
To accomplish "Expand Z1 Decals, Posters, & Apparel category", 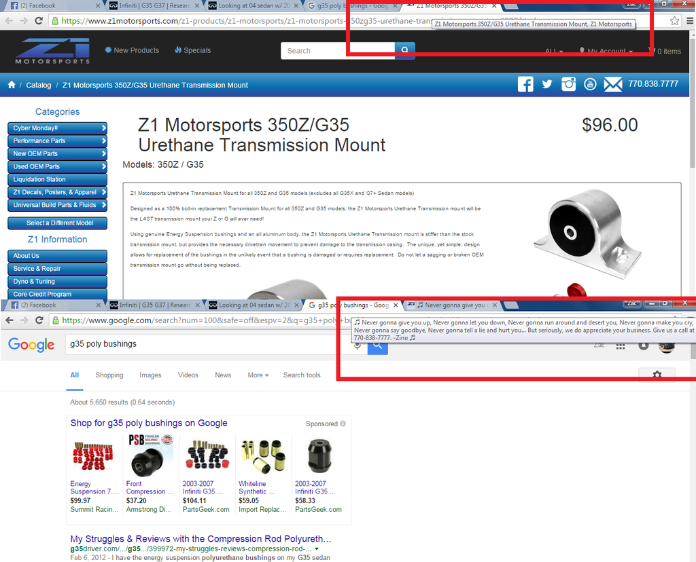I will click(x=57, y=192).
